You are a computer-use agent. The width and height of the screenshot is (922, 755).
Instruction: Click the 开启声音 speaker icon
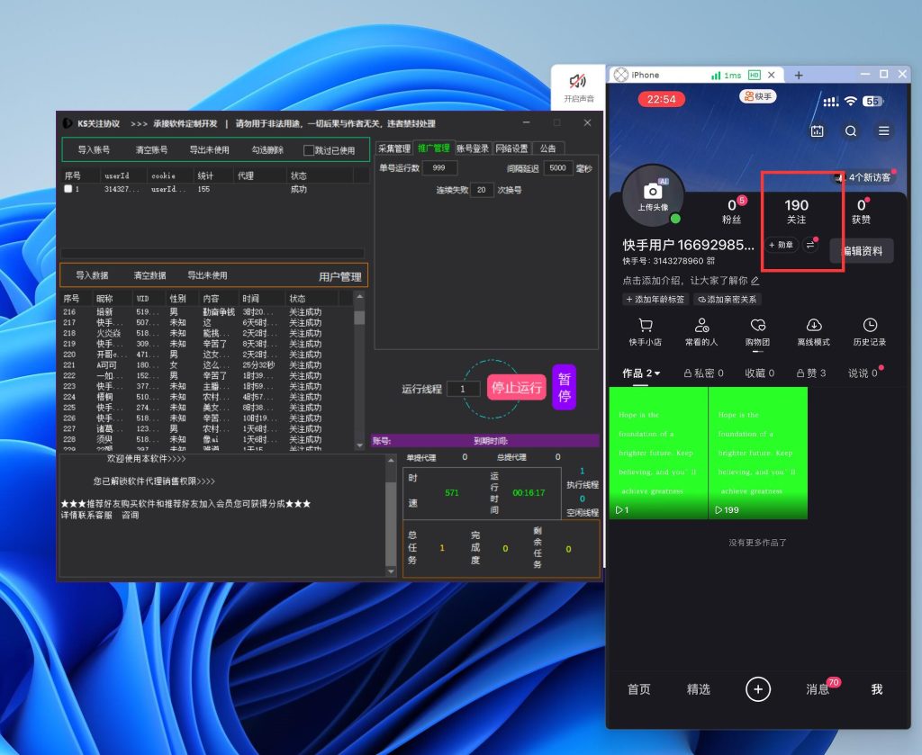tap(578, 83)
